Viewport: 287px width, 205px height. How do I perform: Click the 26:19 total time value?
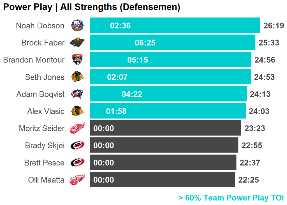click(274, 26)
